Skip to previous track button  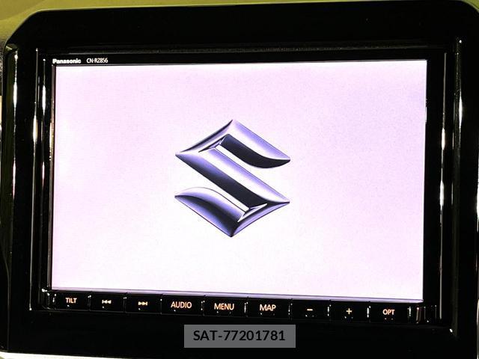coord(106,302)
